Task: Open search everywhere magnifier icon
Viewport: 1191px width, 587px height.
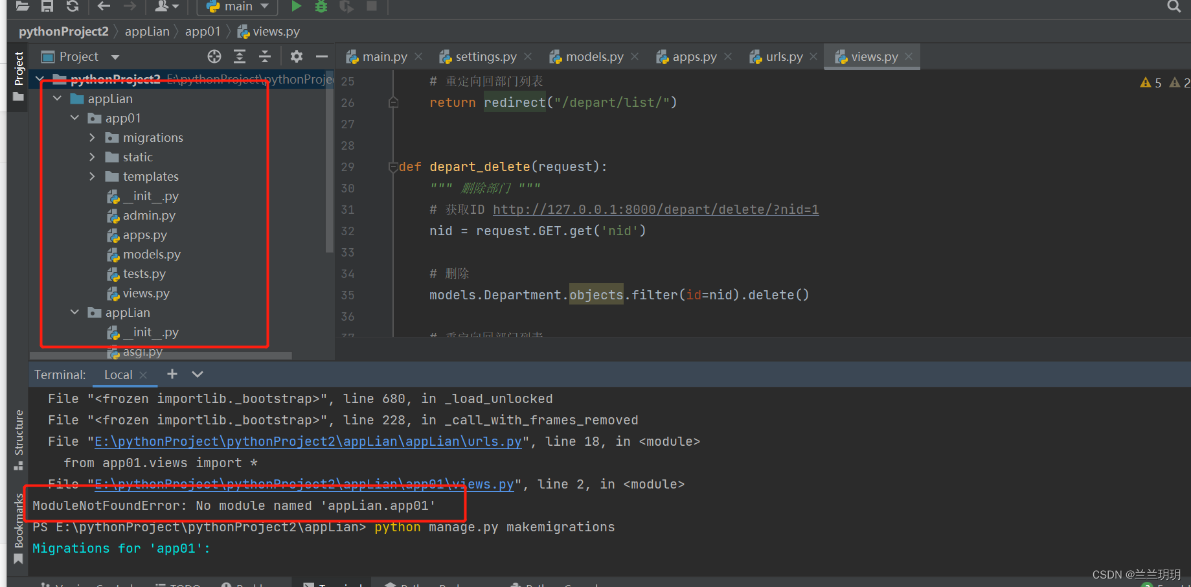Action: (1174, 6)
